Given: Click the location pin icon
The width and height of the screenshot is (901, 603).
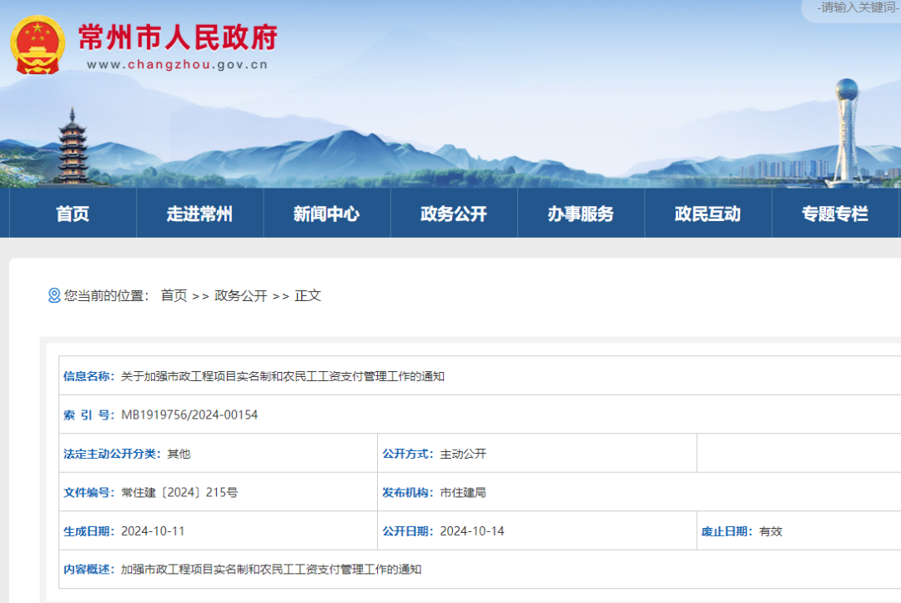Looking at the screenshot, I should point(54,295).
